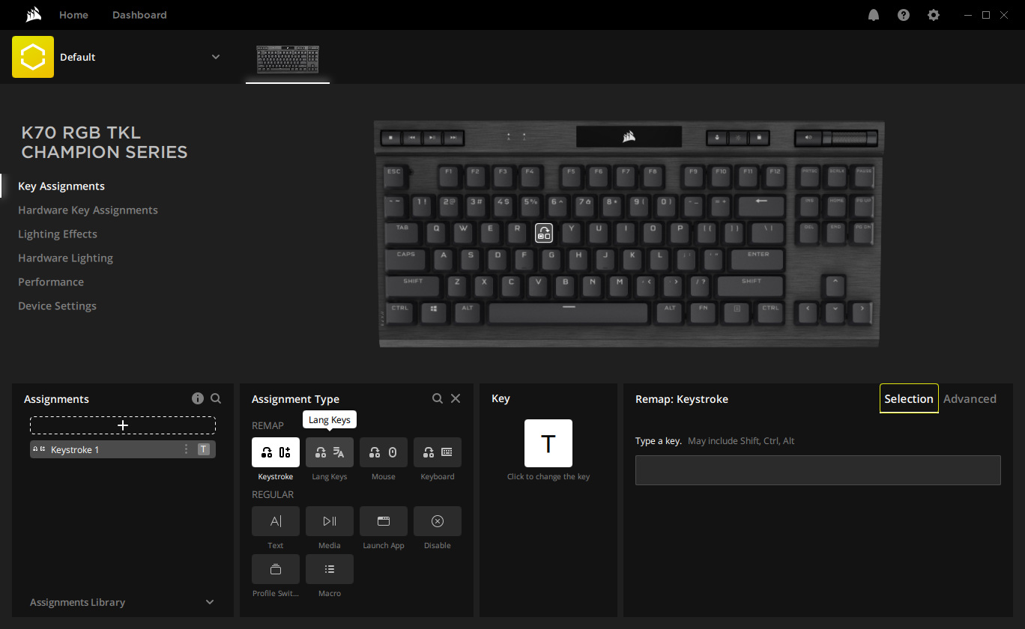
Task: Select the Disable assignment type
Action: point(438,521)
